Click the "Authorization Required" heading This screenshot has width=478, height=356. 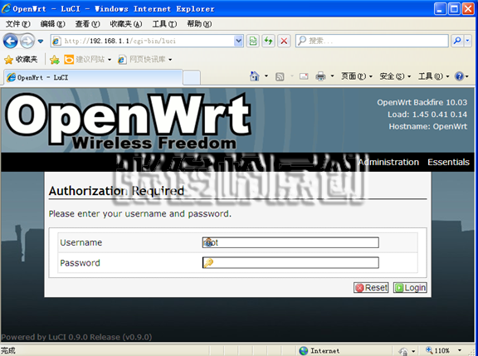116,191
